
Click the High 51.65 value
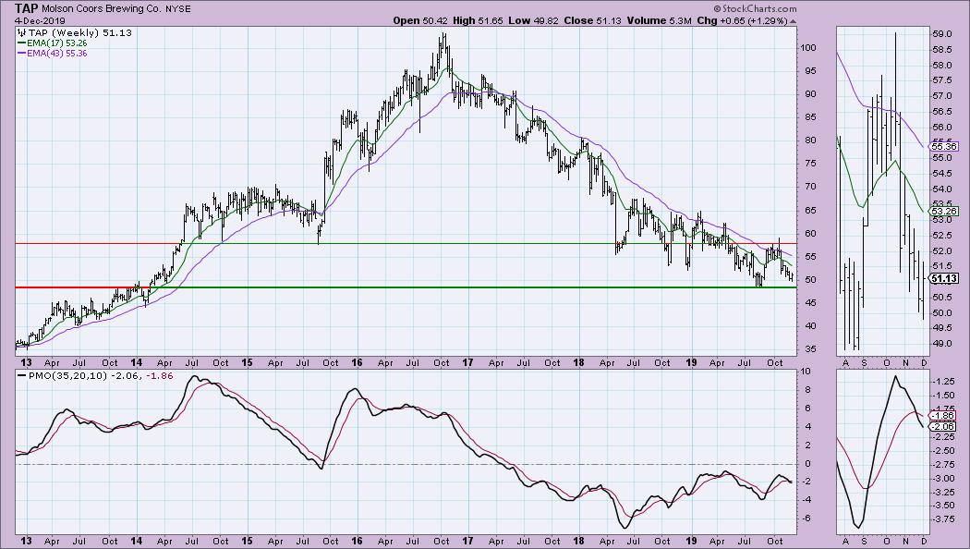479,20
